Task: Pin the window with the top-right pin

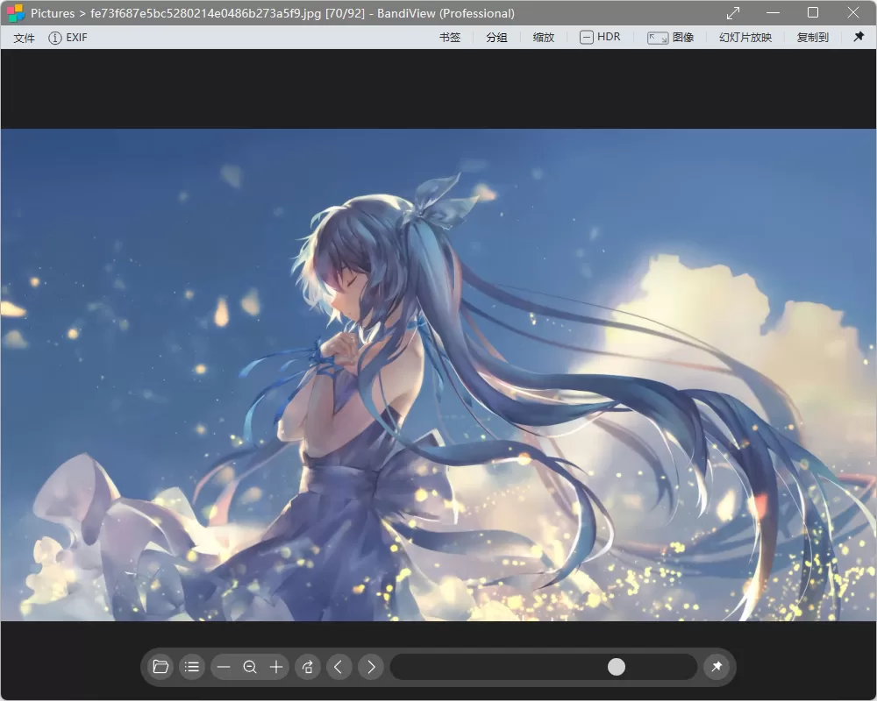Action: pyautogui.click(x=857, y=37)
